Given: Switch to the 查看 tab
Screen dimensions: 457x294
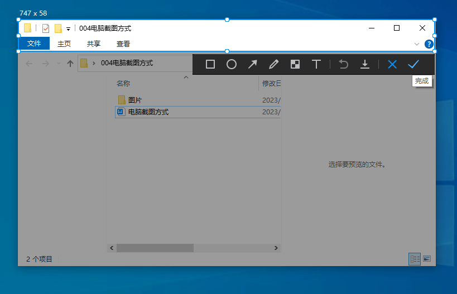Looking at the screenshot, I should [123, 44].
